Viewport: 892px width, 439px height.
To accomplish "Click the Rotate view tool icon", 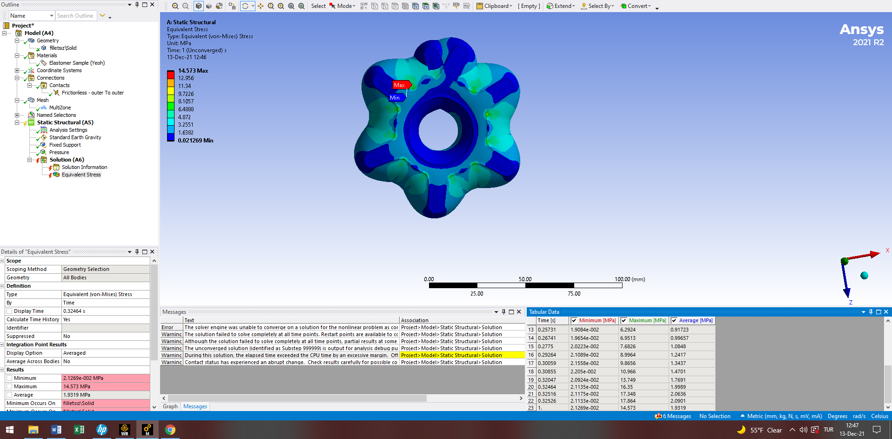I will tap(245, 6).
